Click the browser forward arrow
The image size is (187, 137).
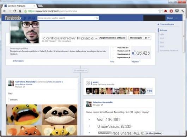click(x=10, y=11)
